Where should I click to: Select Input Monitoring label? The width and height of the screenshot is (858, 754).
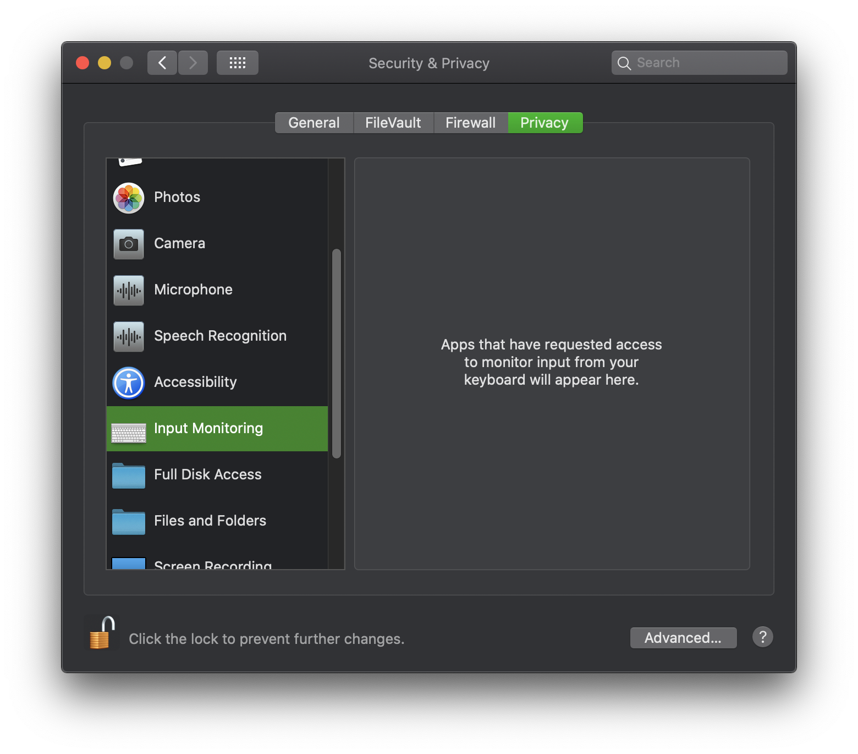coord(208,428)
